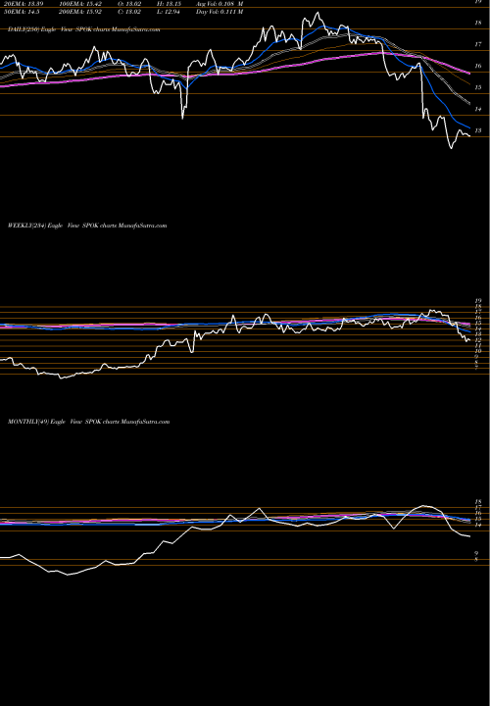
Task: Select the high price 'H:' value
Action: (x=168, y=4)
